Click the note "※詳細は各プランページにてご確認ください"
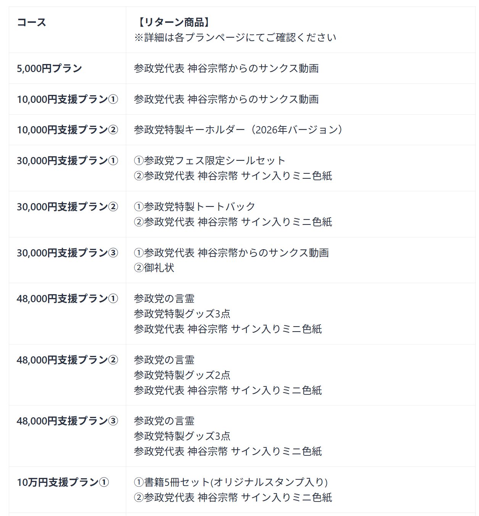Image resolution: width=479 pixels, height=516 pixels. click(x=235, y=37)
